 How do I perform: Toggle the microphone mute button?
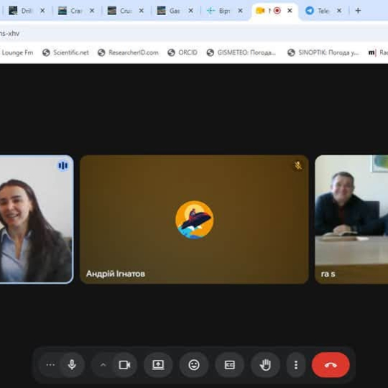click(72, 365)
